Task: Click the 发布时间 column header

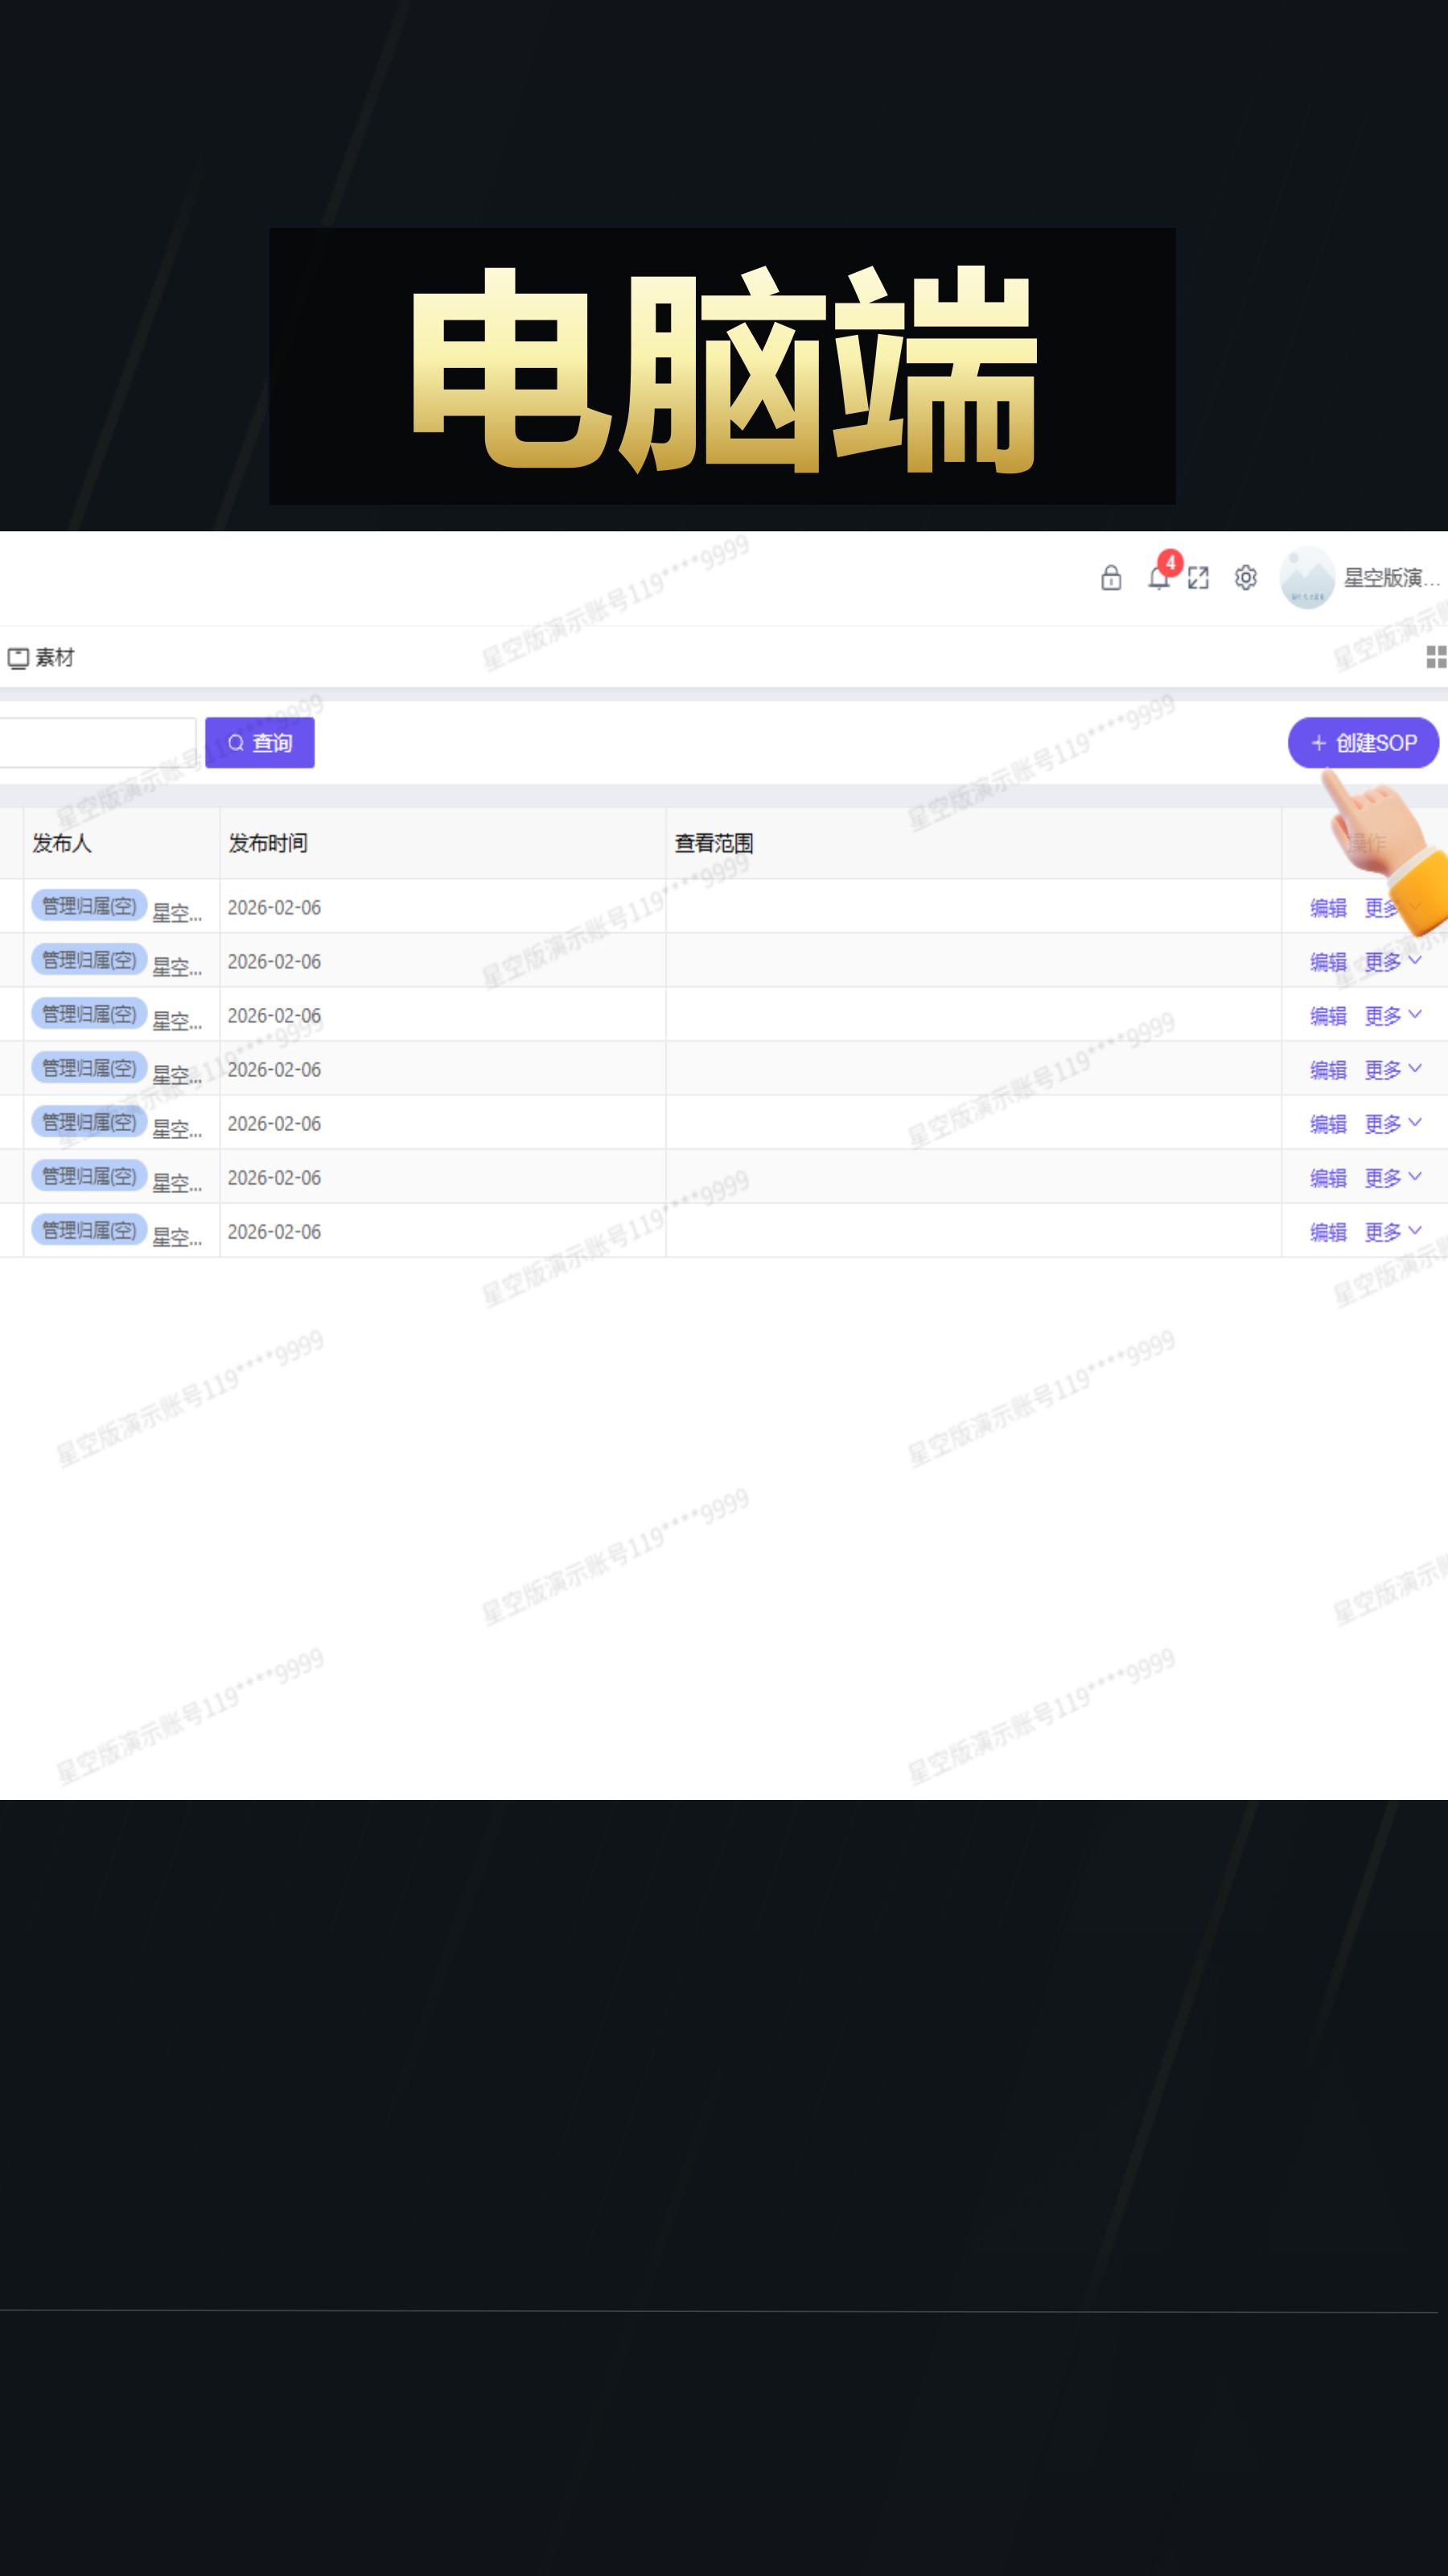Action: pyautogui.click(x=268, y=843)
